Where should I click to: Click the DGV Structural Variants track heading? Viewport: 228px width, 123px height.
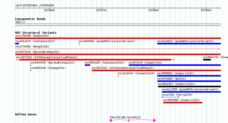36,33
